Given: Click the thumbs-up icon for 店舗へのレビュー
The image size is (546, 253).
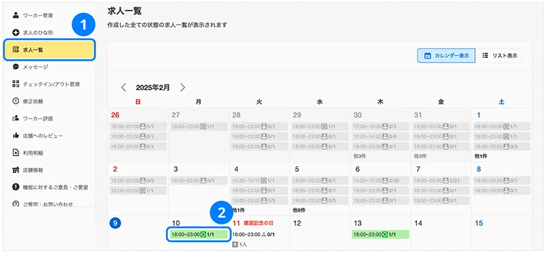Looking at the screenshot, I should click(x=15, y=136).
